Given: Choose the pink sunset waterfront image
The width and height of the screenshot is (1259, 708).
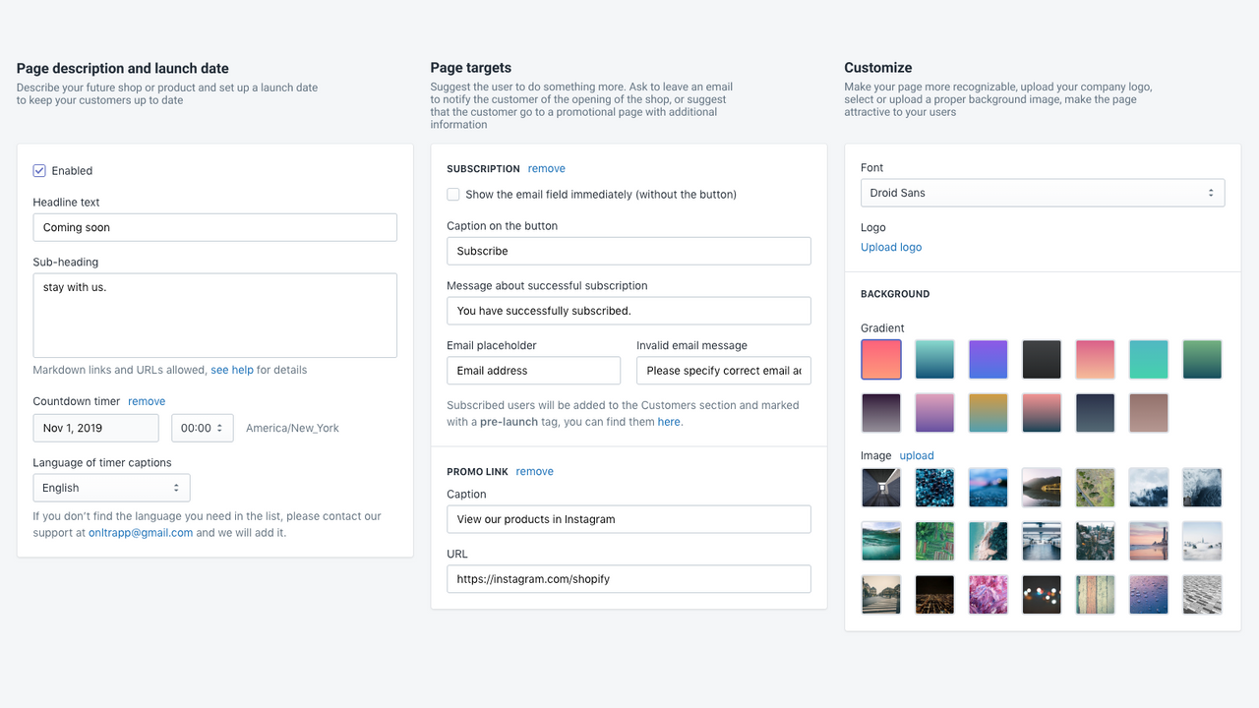Looking at the screenshot, I should (x=1149, y=541).
